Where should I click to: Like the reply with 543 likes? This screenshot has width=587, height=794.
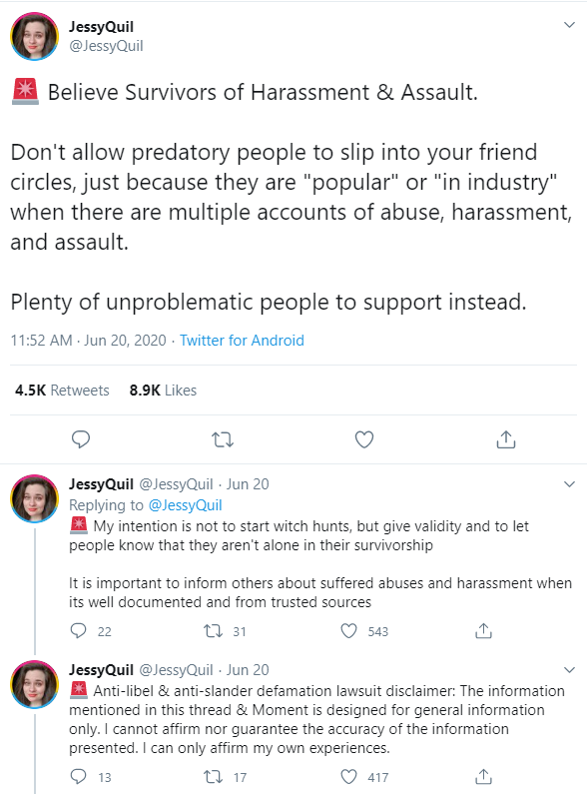pos(348,631)
